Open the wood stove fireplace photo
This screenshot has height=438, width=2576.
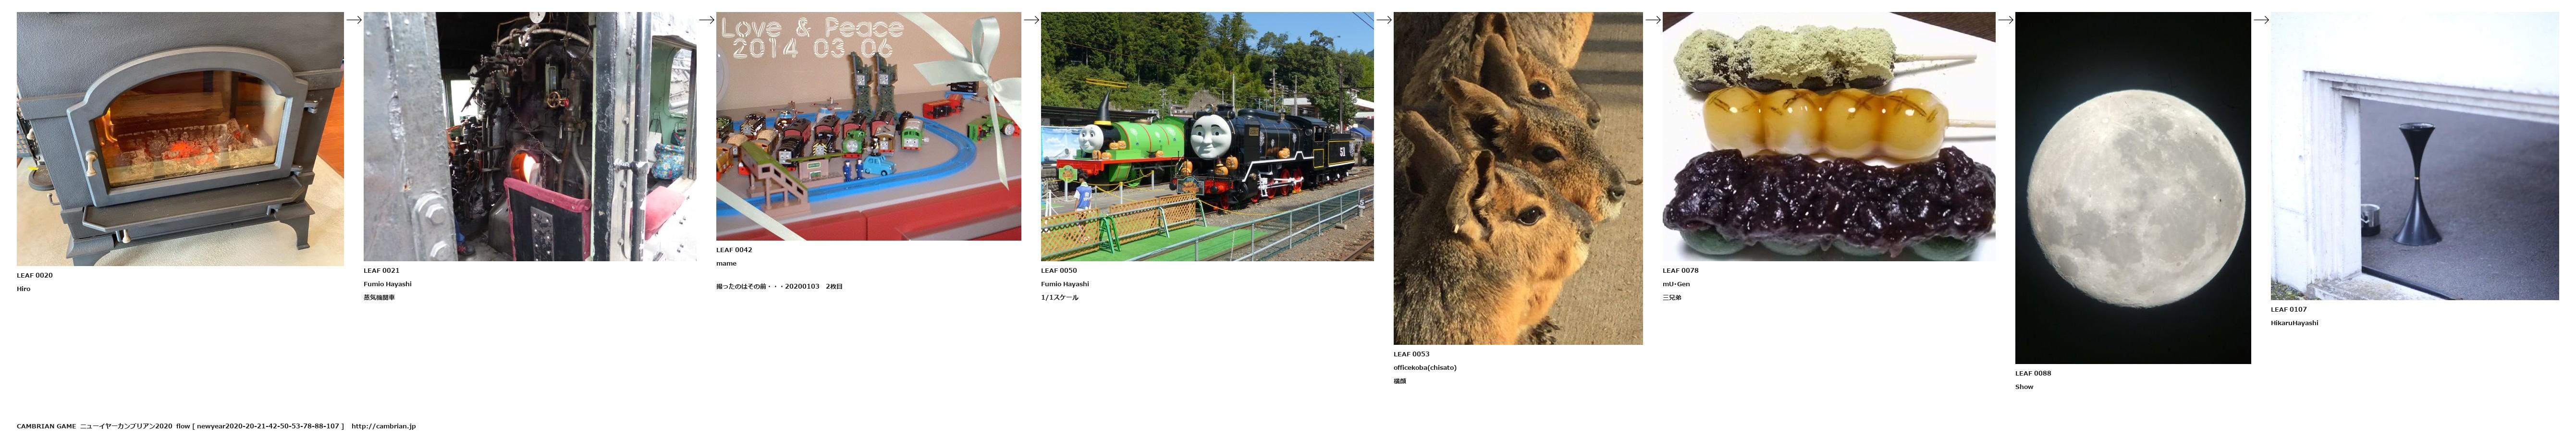180,139
